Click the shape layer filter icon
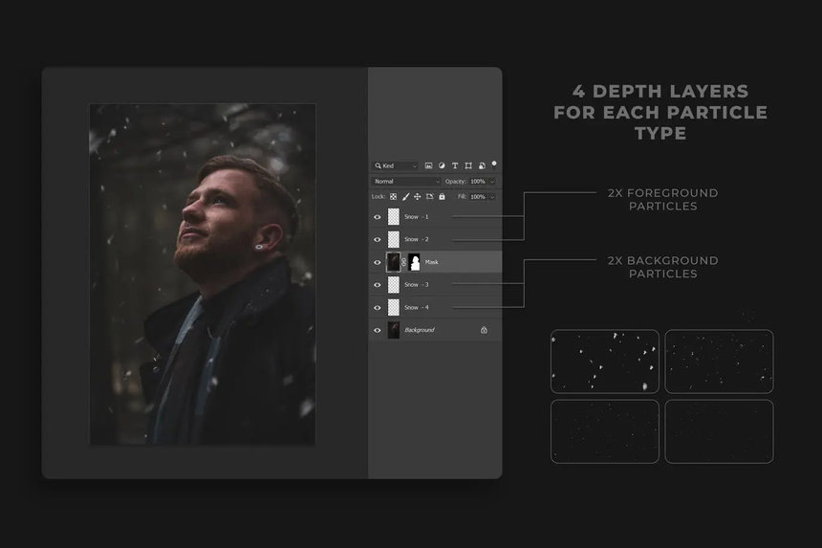 point(468,165)
